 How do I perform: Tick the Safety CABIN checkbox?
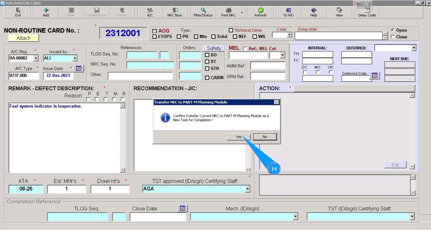(x=207, y=78)
